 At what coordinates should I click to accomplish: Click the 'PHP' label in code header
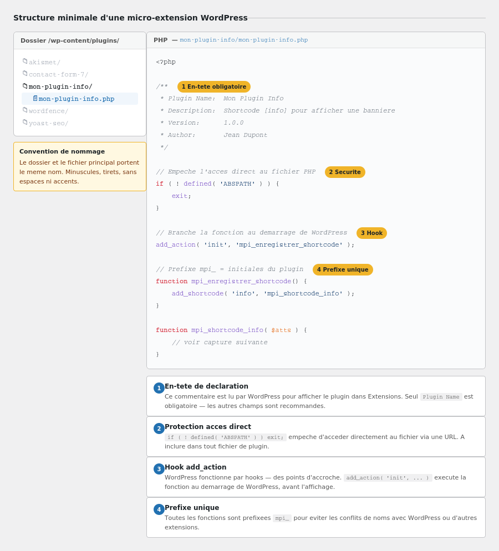161,40
